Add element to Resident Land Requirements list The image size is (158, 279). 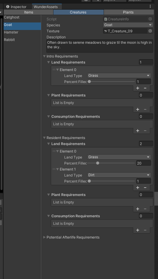coord(138,188)
